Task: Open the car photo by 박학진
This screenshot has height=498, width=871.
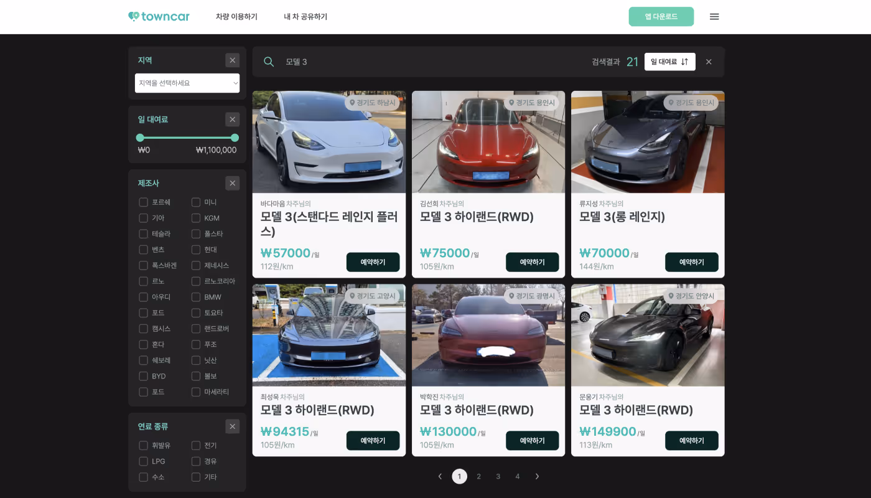Action: pyautogui.click(x=488, y=336)
